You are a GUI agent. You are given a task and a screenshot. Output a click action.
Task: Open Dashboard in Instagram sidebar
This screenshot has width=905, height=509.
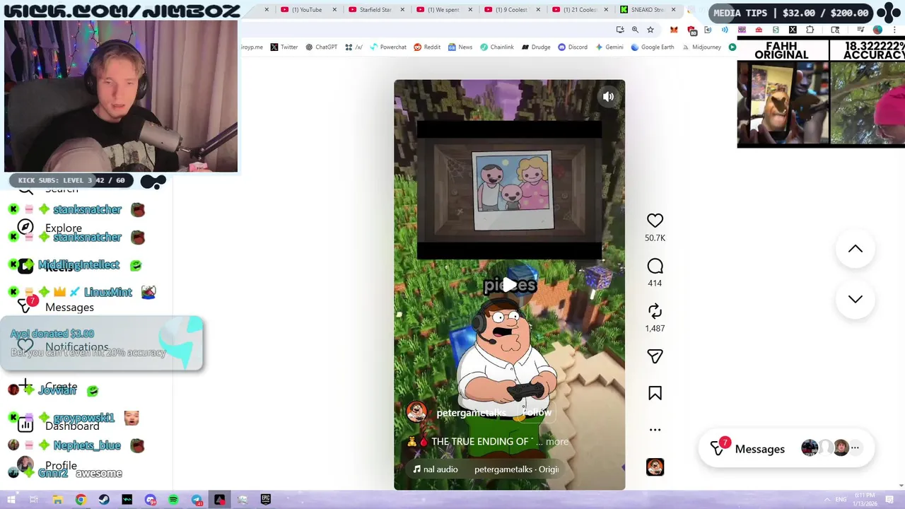click(x=58, y=426)
